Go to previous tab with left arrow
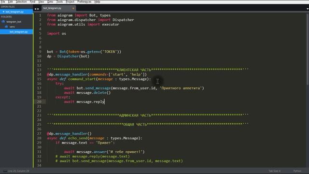The width and height of the screenshot is (309, 174). (35, 9)
